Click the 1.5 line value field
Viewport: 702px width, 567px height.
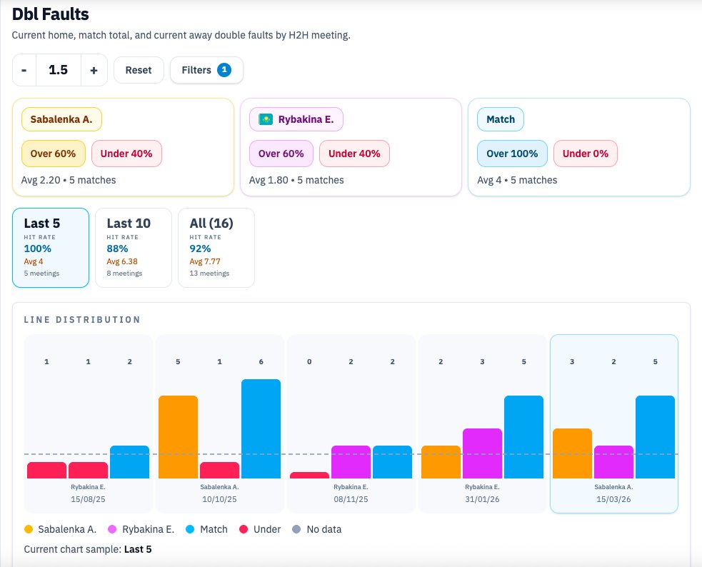tap(56, 70)
